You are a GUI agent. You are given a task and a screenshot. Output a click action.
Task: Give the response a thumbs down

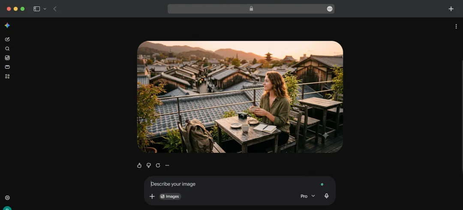(148, 165)
